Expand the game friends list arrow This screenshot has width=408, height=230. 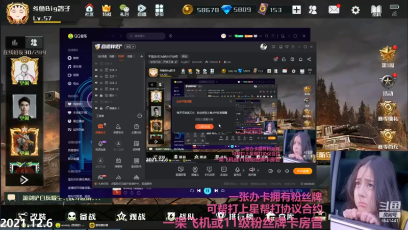[24, 180]
